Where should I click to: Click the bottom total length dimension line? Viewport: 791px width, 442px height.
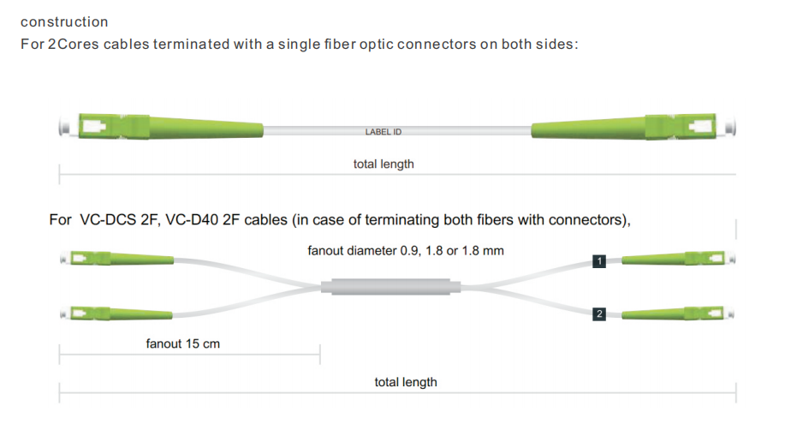tap(397, 392)
